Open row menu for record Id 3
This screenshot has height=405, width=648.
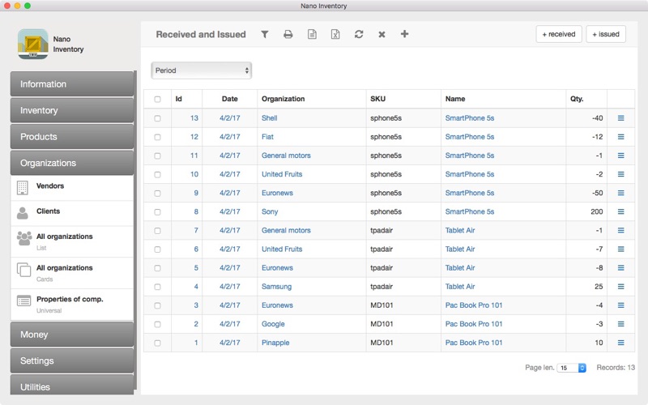tap(620, 305)
